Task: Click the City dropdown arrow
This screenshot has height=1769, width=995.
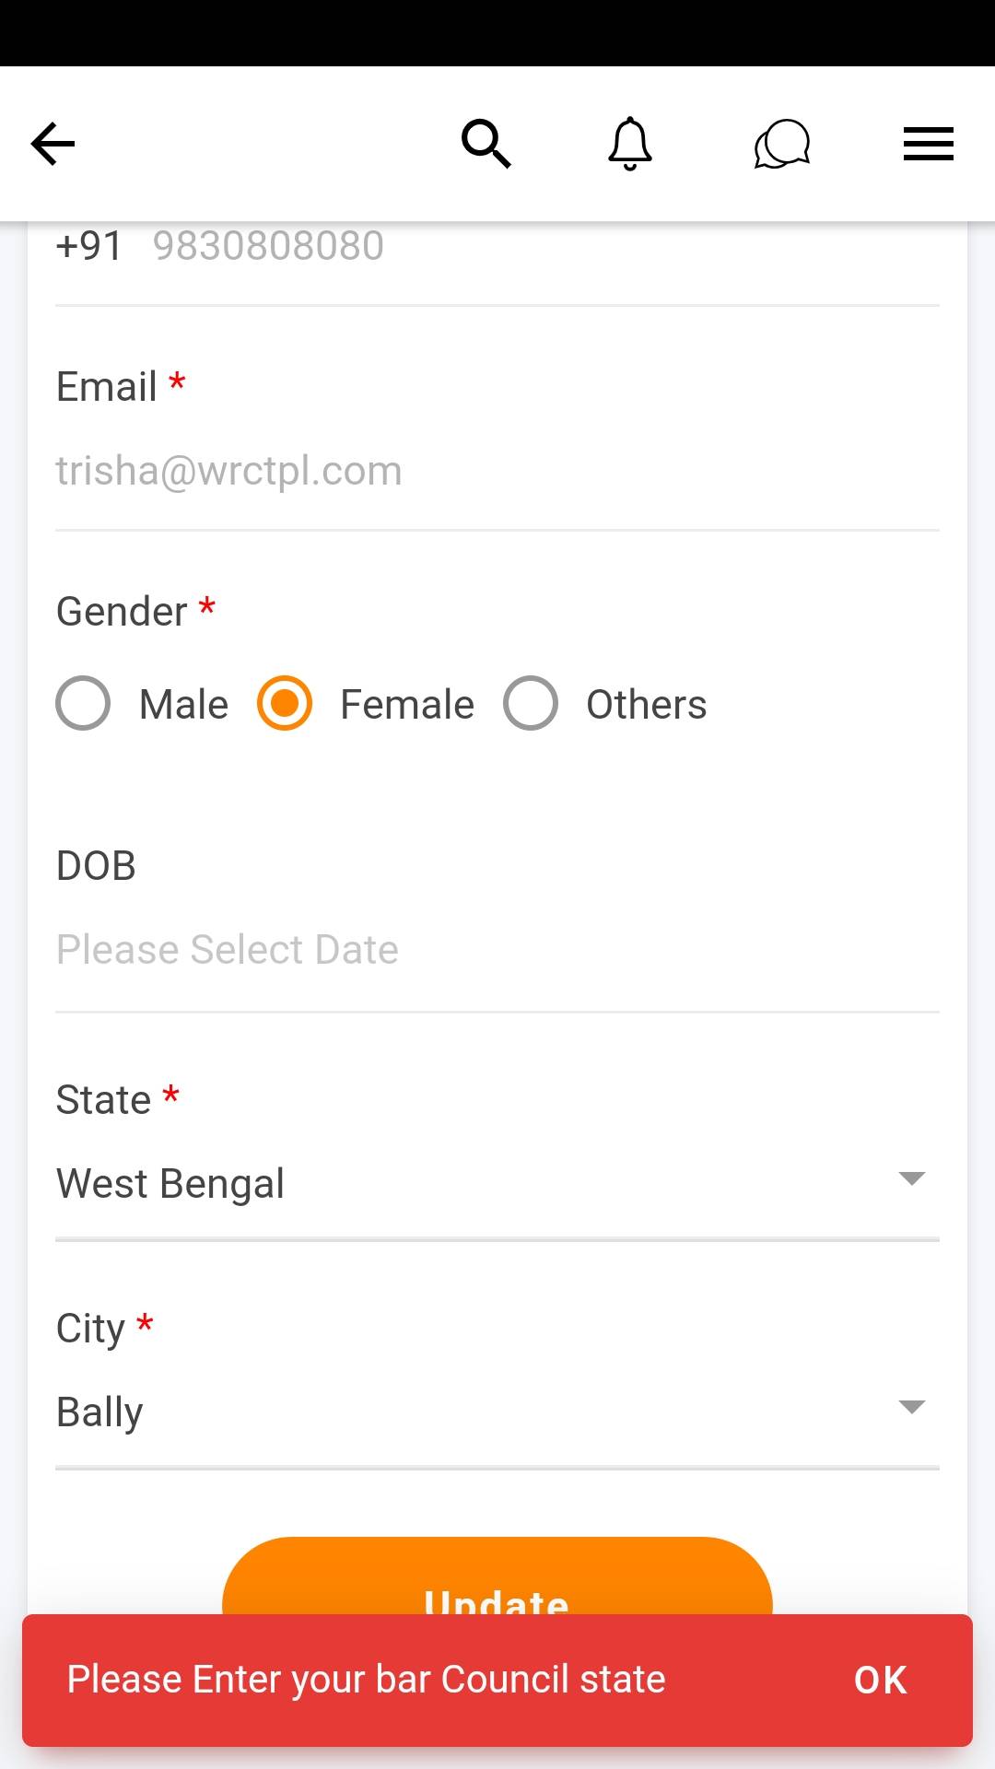Action: pos(911,1408)
